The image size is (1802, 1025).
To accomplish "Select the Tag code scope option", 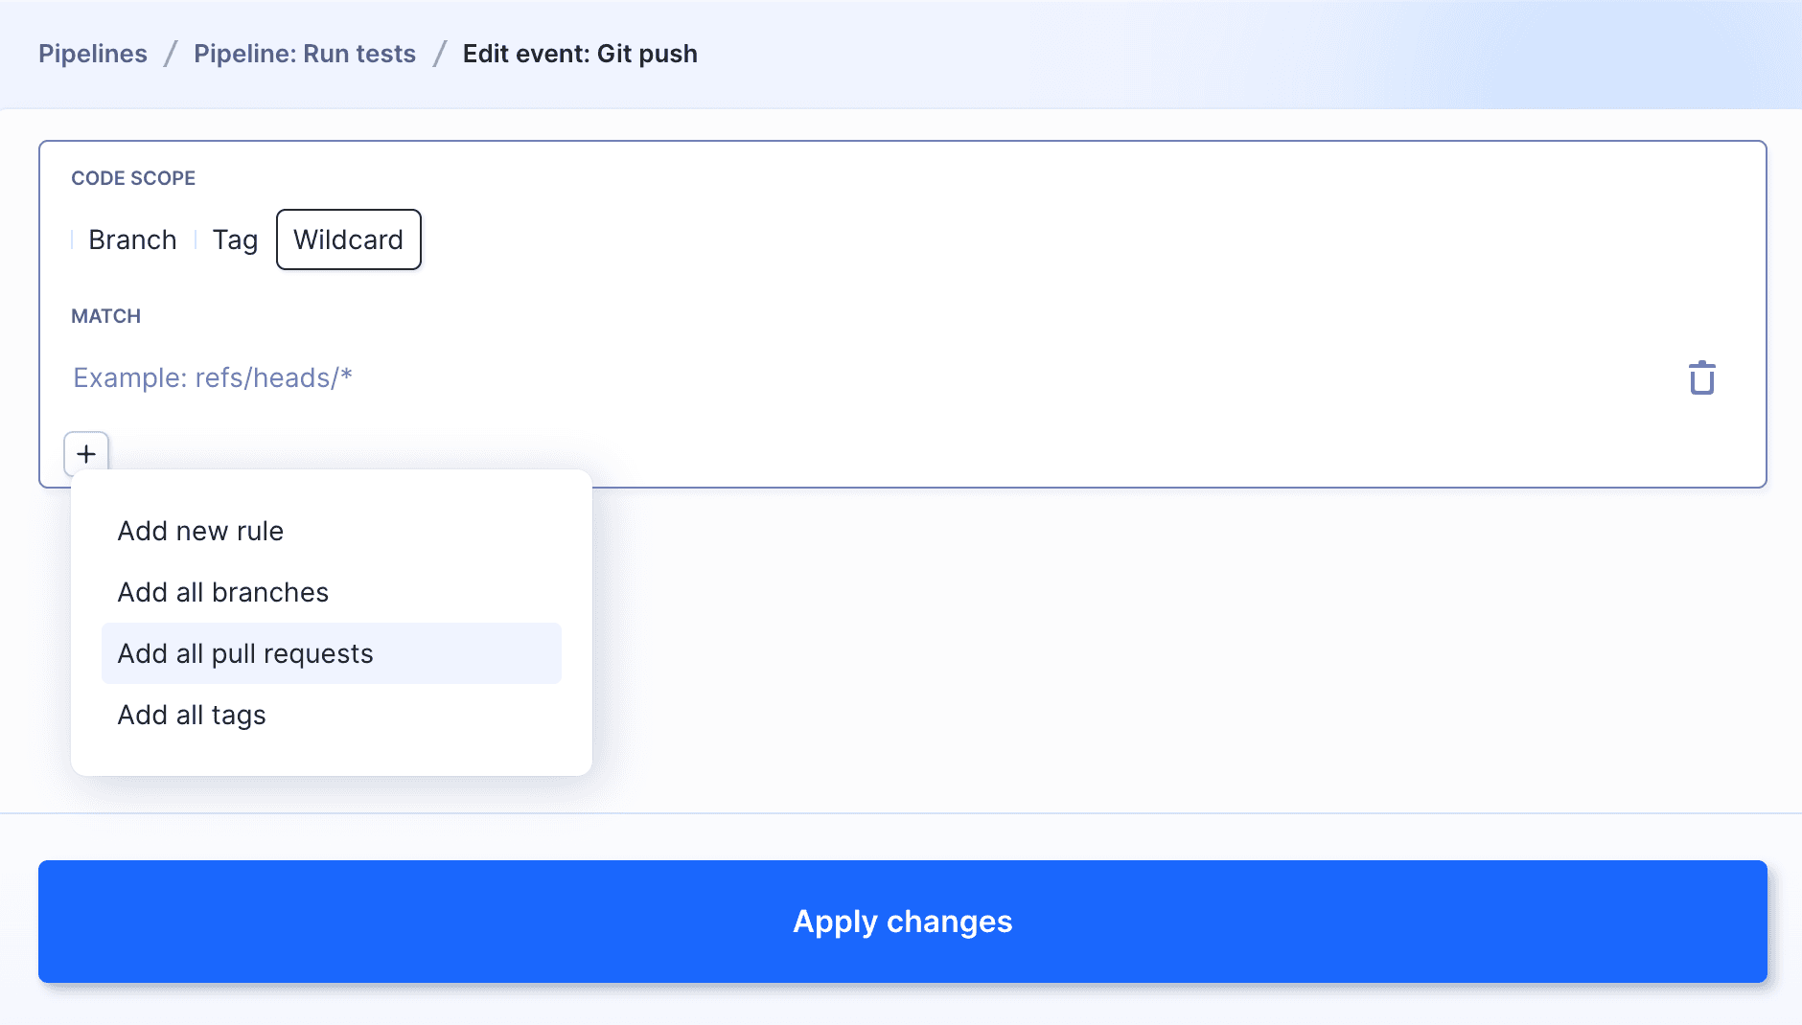I will tap(235, 239).
